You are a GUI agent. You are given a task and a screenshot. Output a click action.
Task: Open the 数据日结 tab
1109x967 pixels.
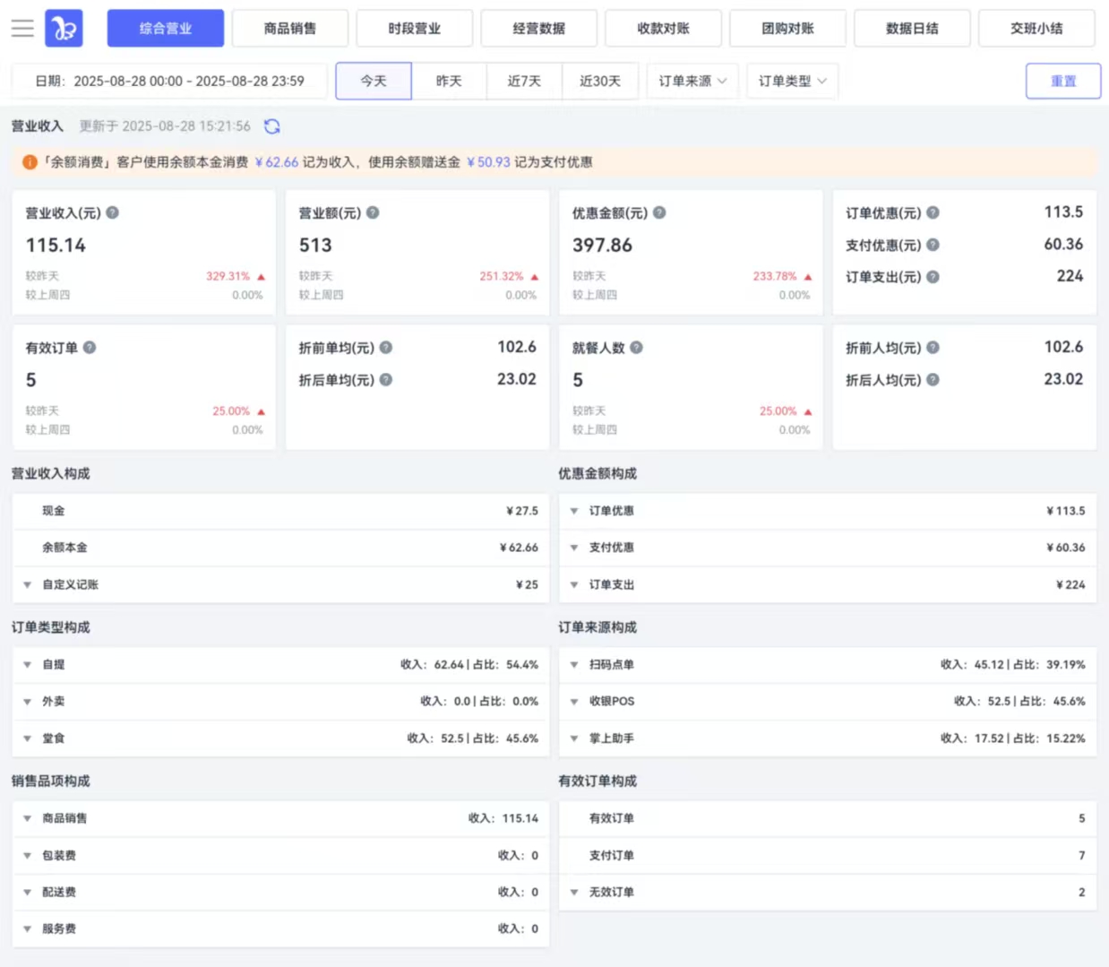[913, 29]
